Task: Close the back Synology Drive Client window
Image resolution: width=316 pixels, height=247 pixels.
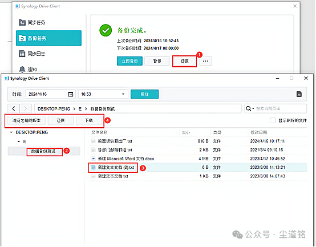Action: point(295,6)
